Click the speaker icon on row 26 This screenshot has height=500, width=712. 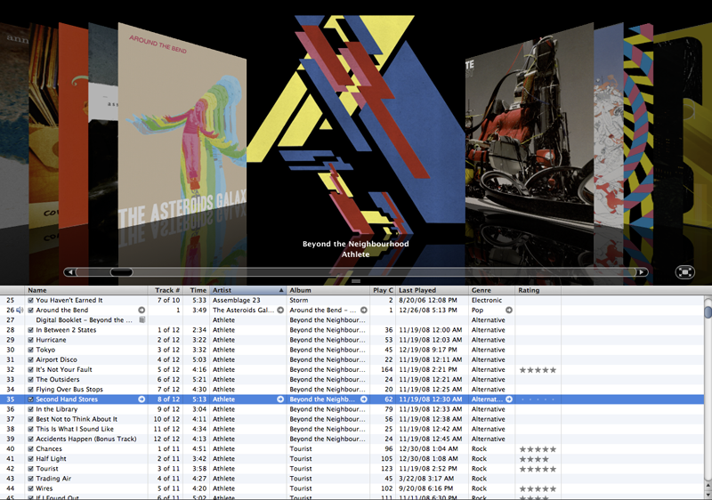(20, 310)
